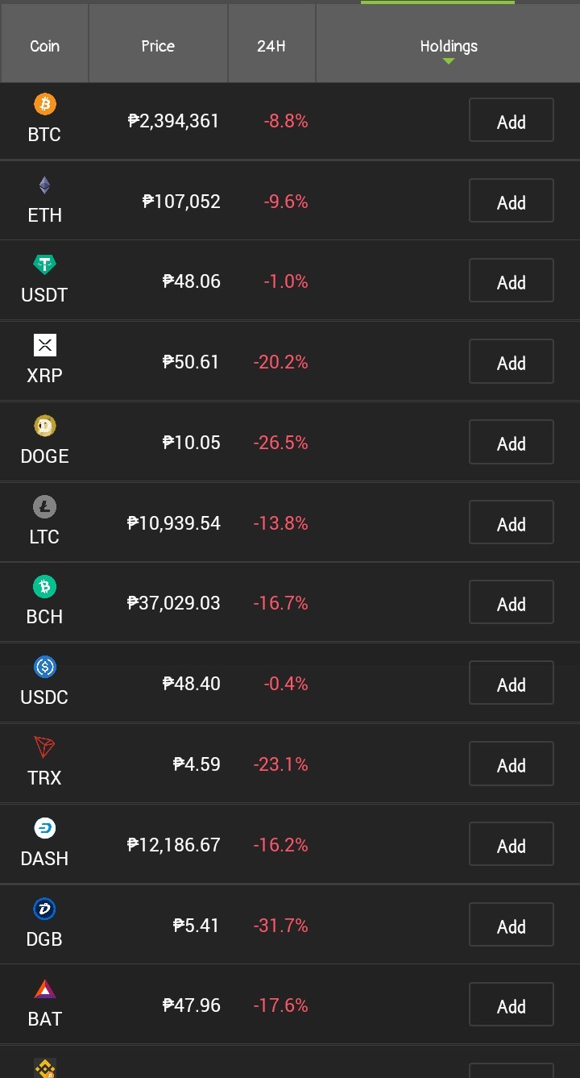Image resolution: width=580 pixels, height=1078 pixels.
Task: Tap the Bitcoin Cash BCH icon
Action: (x=45, y=586)
